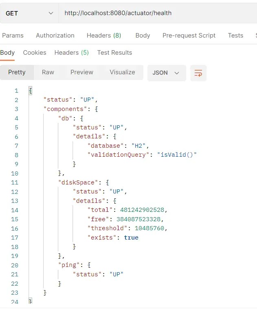Click the "threshold" key on line 16
This screenshot has height=311, width=257.
coord(107,228)
